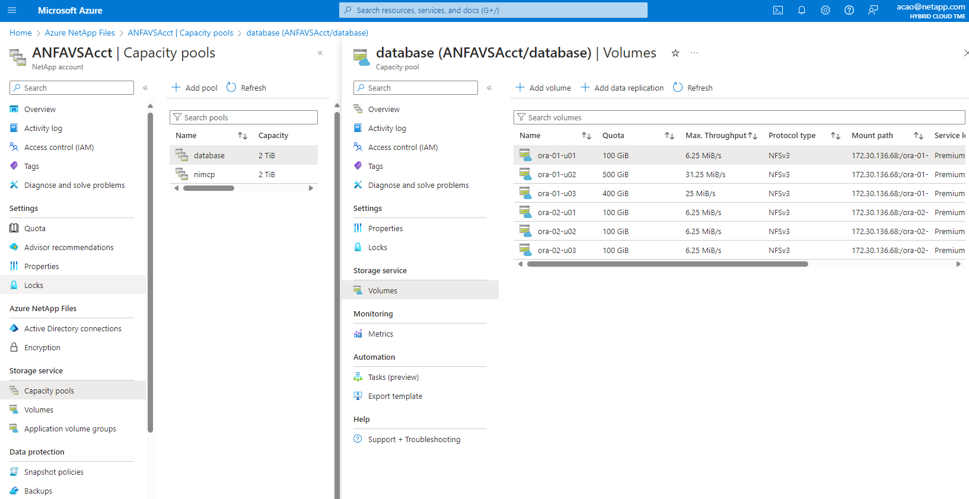Open the more options ellipsis beside the star
969x499 pixels.
coord(694,53)
